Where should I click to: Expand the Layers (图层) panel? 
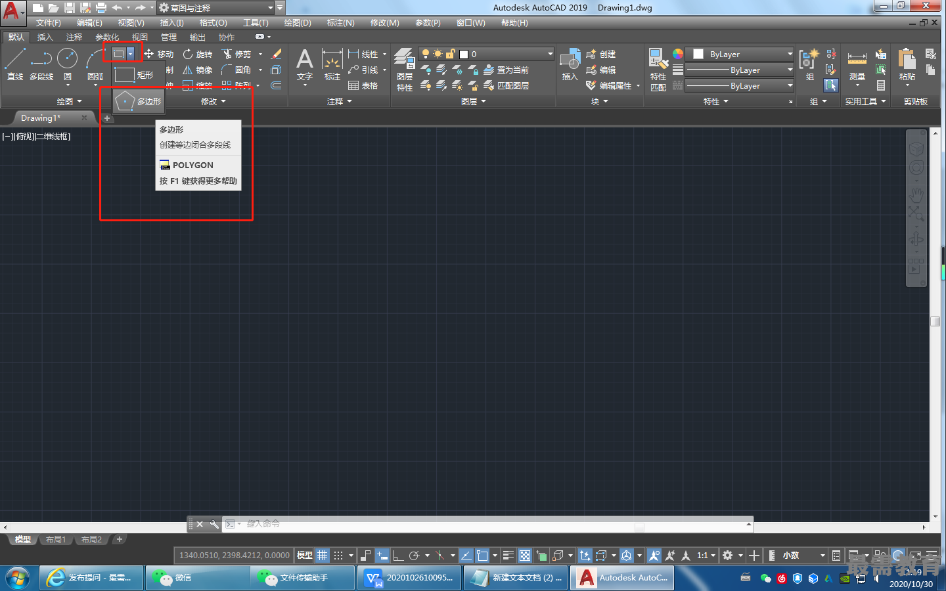click(473, 101)
